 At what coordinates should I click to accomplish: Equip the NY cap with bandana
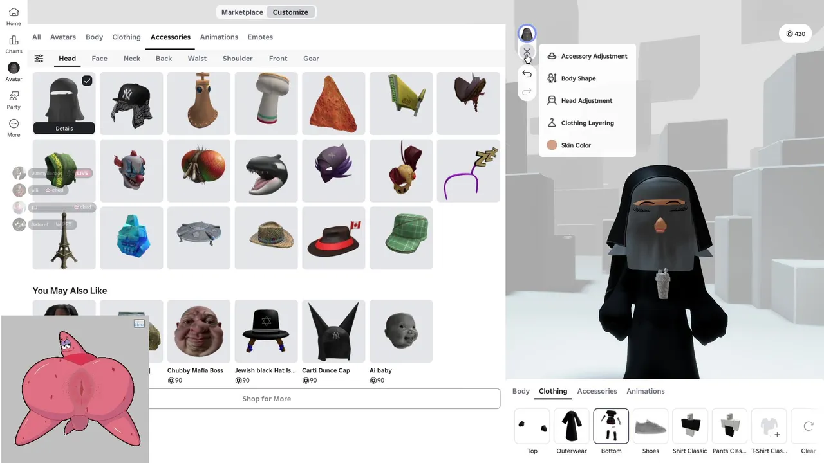(x=131, y=104)
